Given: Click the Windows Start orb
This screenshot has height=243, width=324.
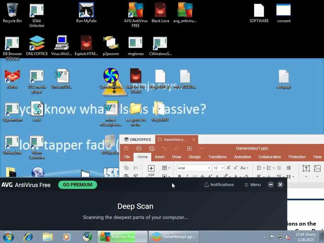Looking at the screenshot, I should (9, 237).
